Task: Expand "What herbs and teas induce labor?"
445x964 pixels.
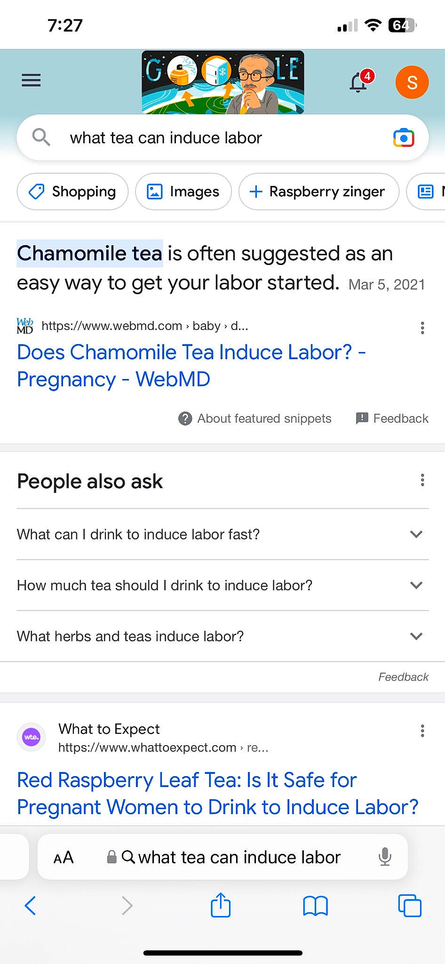Action: tap(222, 636)
